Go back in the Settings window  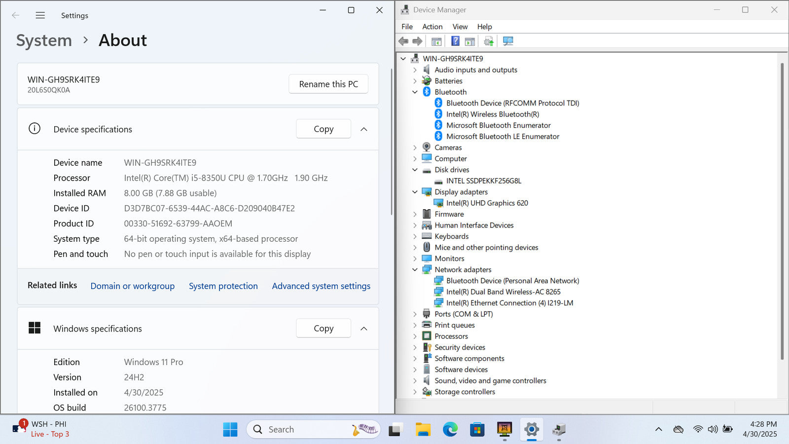[16, 15]
